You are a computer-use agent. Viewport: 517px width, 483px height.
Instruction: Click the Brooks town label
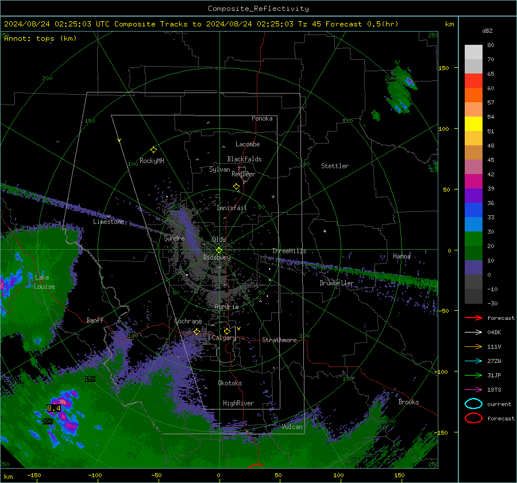(408, 402)
